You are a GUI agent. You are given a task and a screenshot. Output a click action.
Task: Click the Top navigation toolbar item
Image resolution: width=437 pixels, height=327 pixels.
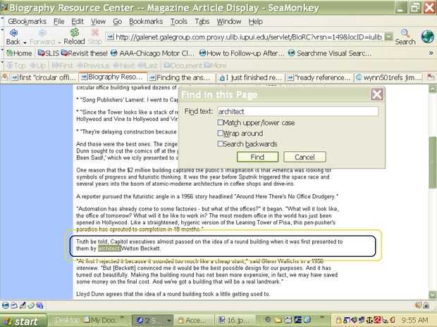(x=16, y=65)
